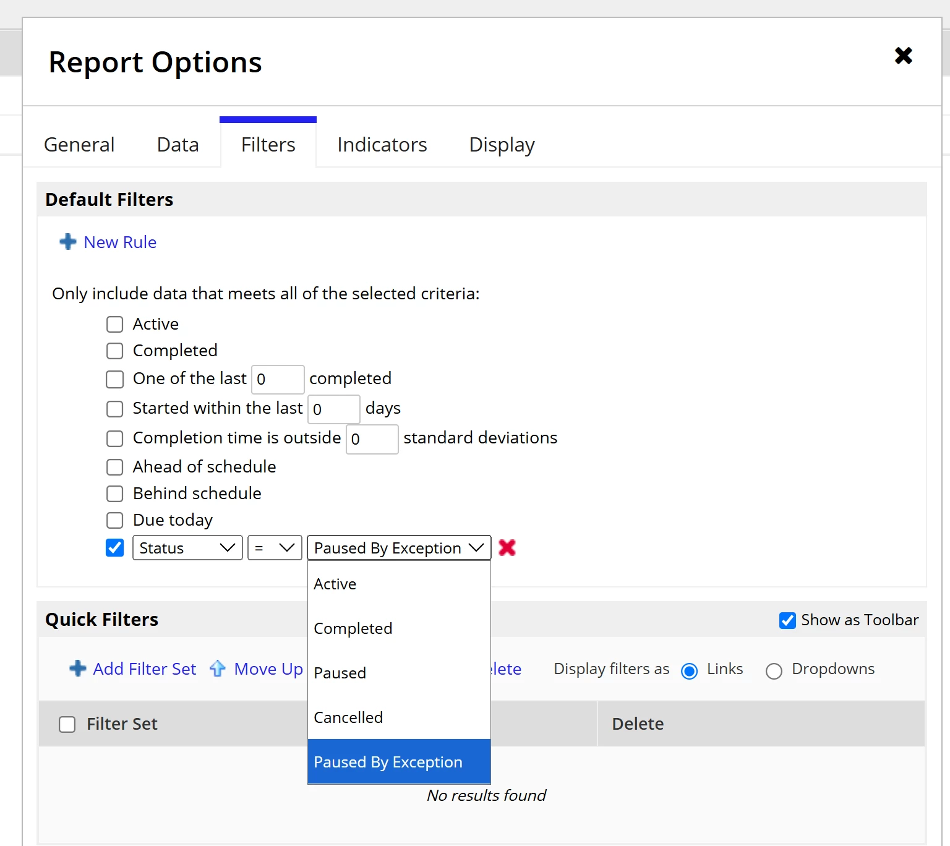Click the Delete column header
This screenshot has width=950, height=846.
click(x=638, y=724)
